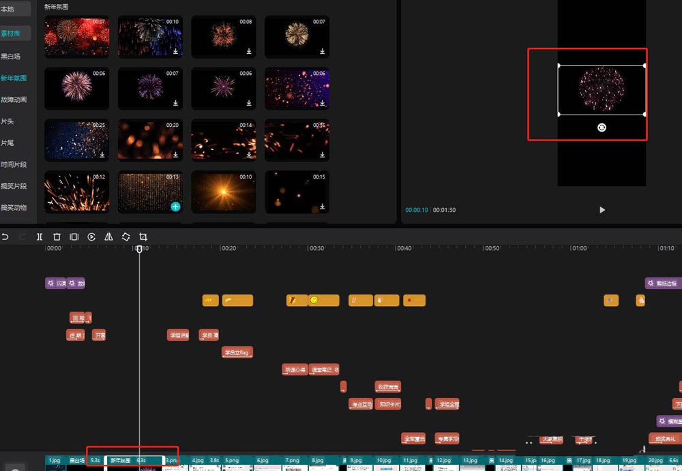The width and height of the screenshot is (682, 471).
Task: Click the delete trash can icon
Action: point(57,237)
